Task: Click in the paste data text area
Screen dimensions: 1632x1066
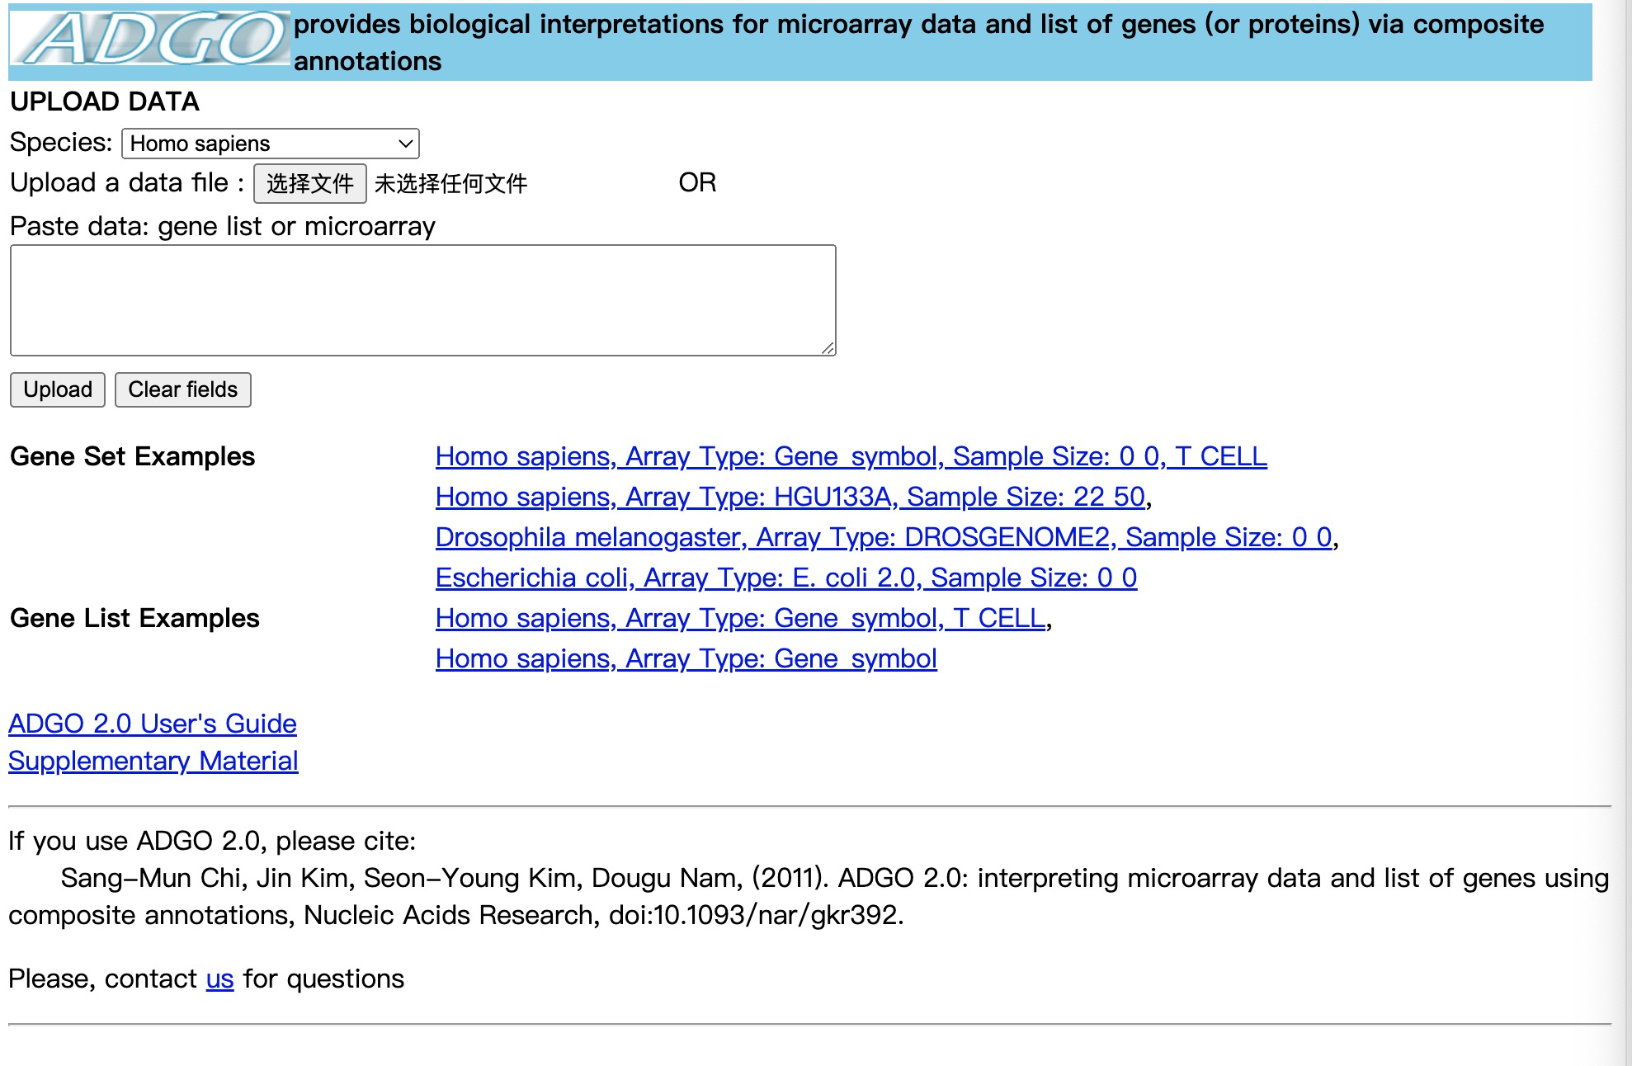Action: coord(423,300)
